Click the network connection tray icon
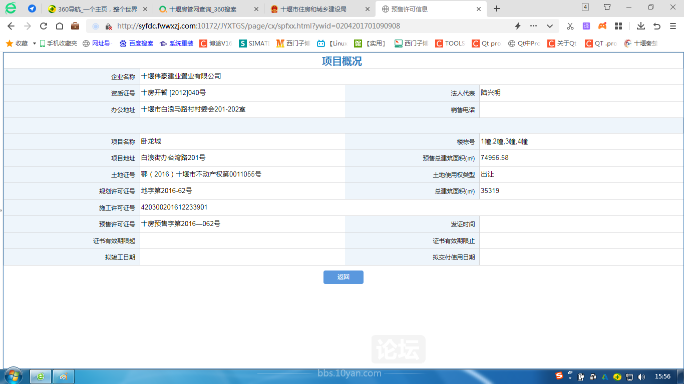This screenshot has height=384, width=684. point(629,376)
